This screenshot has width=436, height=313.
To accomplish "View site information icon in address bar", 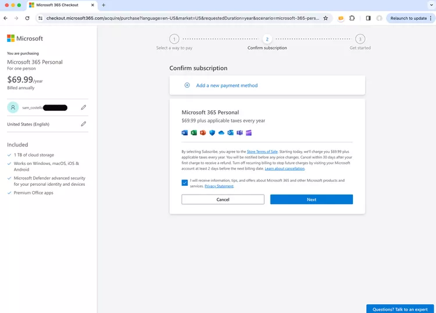I will [x=40, y=18].
